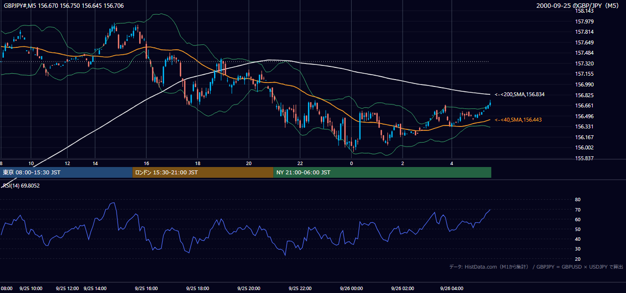Image resolution: width=626 pixels, height=293 pixels.
Task: Click the bottom date label 9/26 02:00
Action: point(403,289)
